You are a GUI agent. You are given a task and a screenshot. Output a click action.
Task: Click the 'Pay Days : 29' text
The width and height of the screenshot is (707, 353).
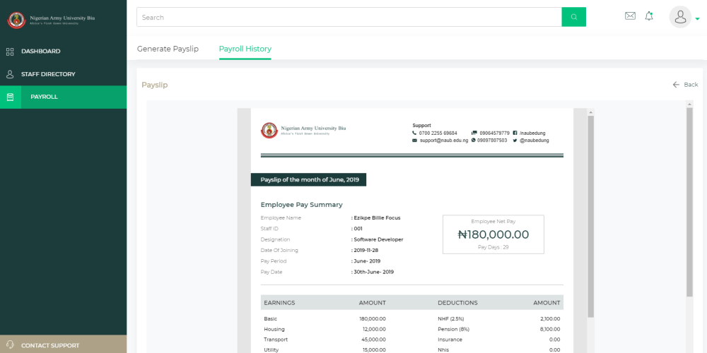coord(493,247)
